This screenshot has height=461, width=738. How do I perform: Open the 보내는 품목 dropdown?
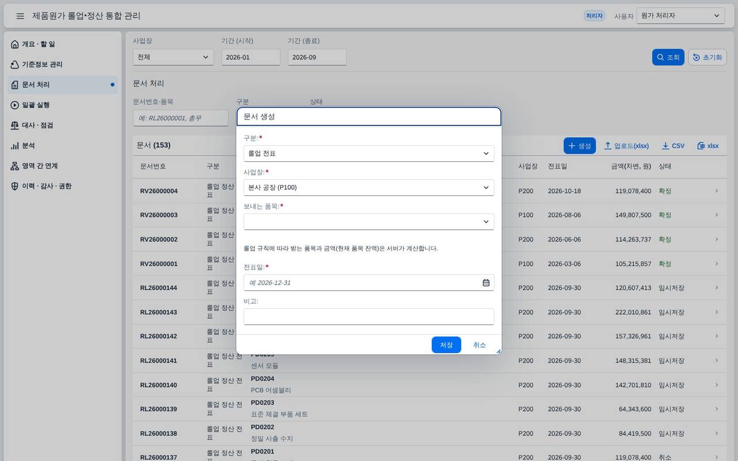point(369,222)
